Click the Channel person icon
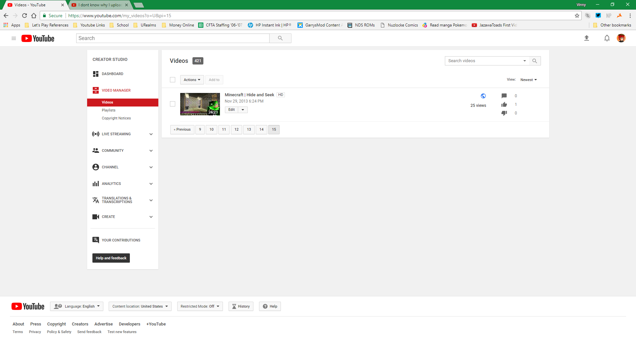The height and width of the screenshot is (344, 636). tap(96, 167)
